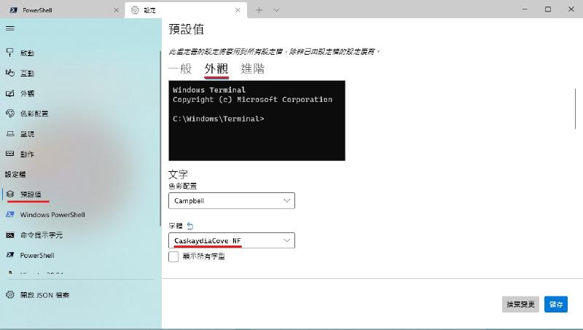The height and width of the screenshot is (330, 583).
Task: Switch to the 一般 (General) tab
Action: click(179, 69)
